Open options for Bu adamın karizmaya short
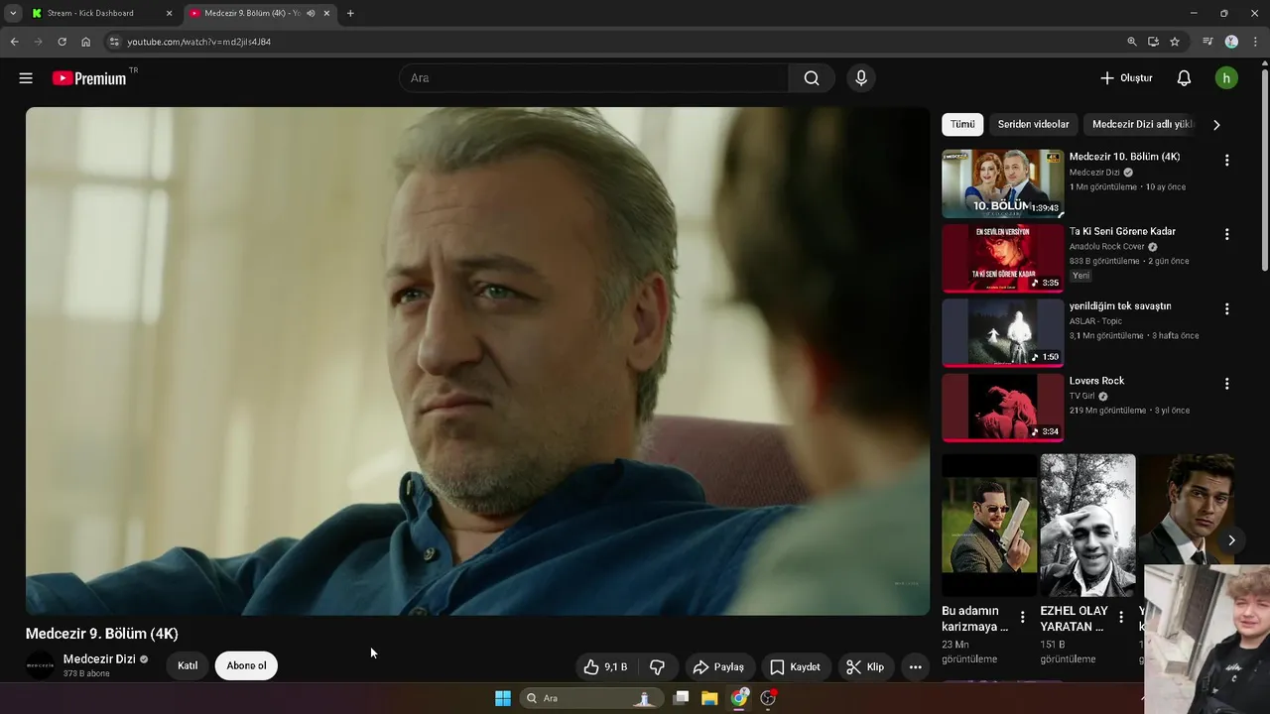The width and height of the screenshot is (1270, 714). 1023,617
